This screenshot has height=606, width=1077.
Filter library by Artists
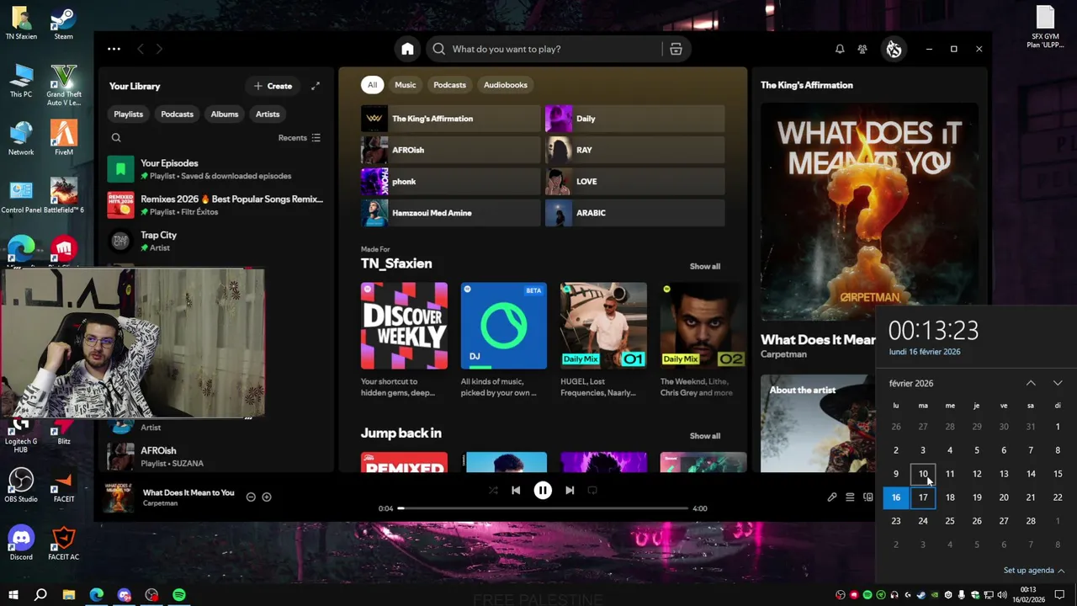click(x=268, y=114)
